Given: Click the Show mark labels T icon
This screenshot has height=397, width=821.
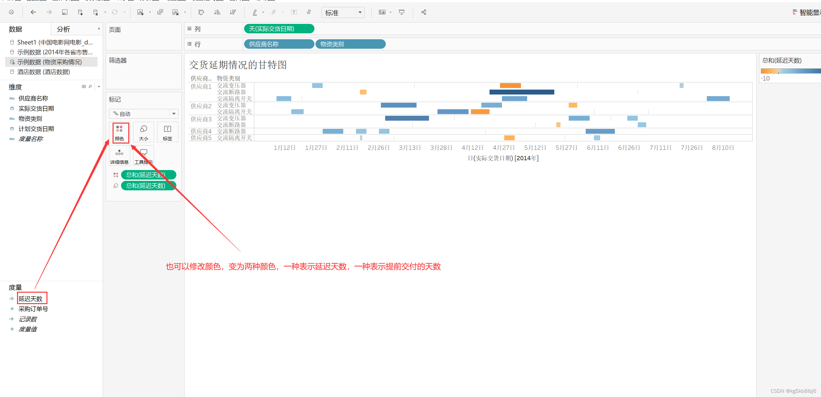Looking at the screenshot, I should pos(294,12).
